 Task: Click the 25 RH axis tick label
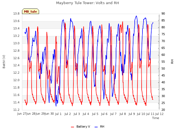pyautogui.click(x=163, y=103)
